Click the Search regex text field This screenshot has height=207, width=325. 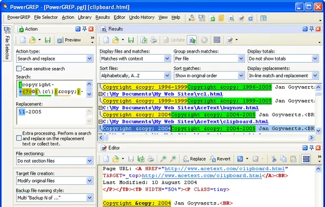[x=52, y=89]
